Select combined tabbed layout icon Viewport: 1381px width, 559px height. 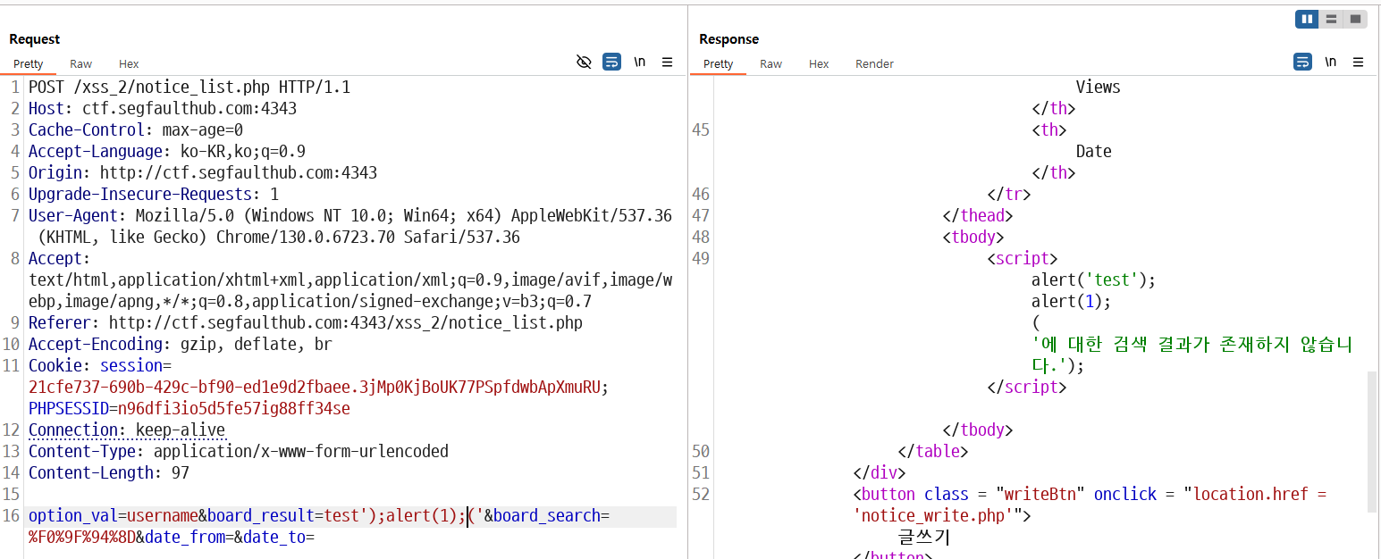click(1355, 19)
